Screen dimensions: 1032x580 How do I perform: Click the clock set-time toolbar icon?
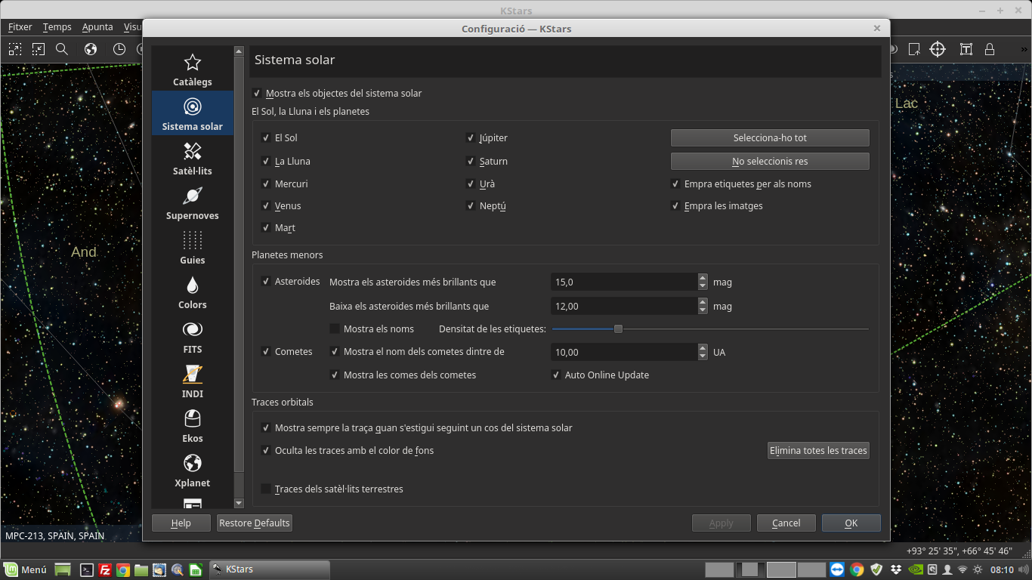[x=119, y=49]
